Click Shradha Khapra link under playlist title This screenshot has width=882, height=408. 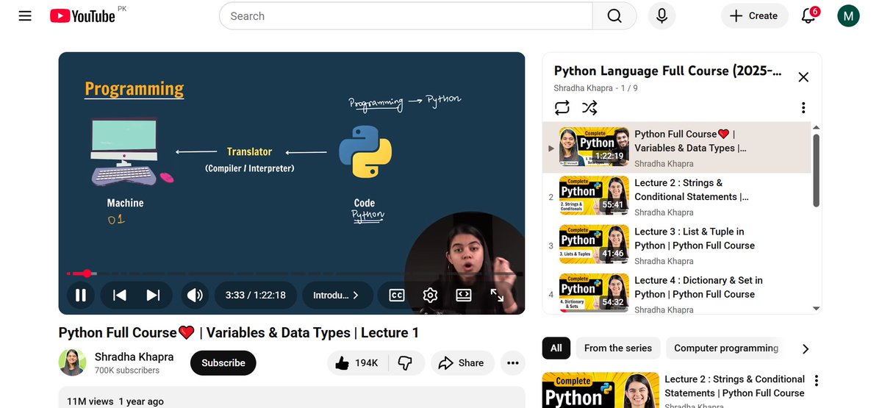(583, 88)
